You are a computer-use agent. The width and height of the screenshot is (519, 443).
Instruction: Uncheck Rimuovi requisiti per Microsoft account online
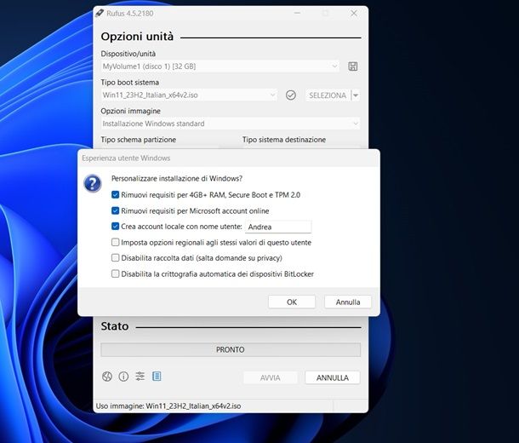pyautogui.click(x=115, y=210)
